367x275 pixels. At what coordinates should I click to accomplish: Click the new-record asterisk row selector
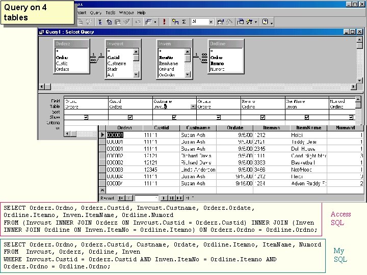pos(102,190)
